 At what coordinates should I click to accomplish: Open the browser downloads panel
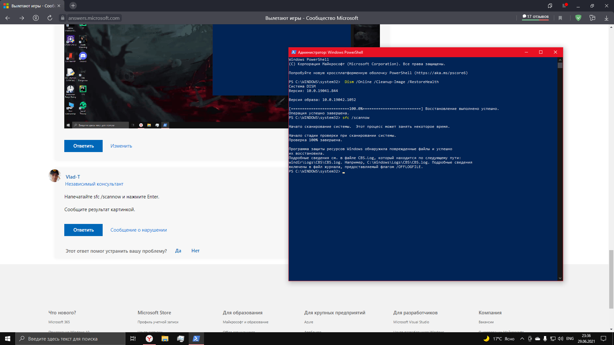(x=606, y=18)
